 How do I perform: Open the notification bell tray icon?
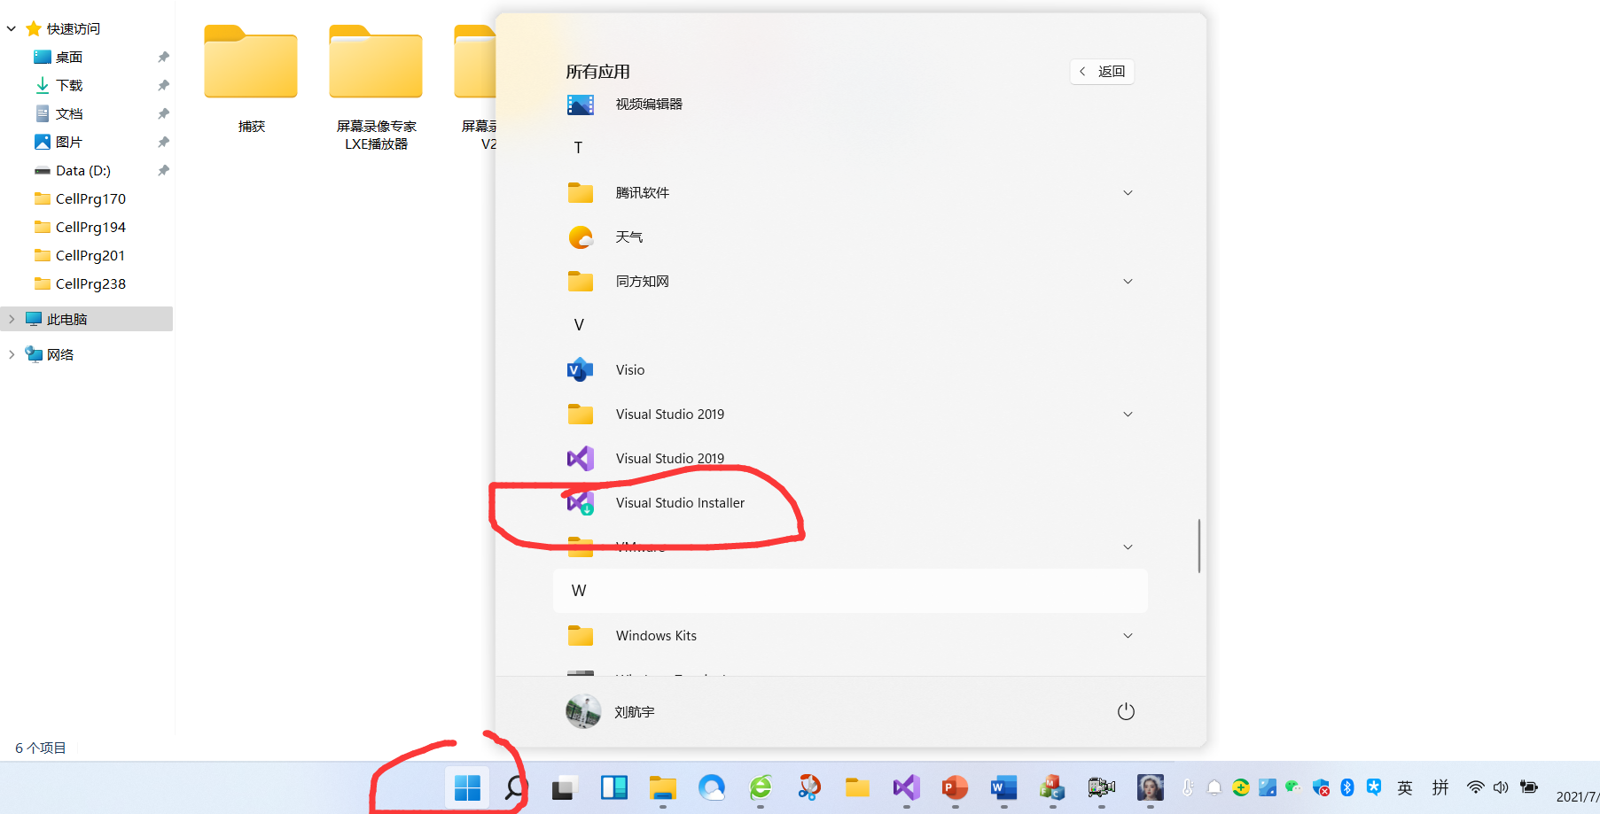[x=1214, y=787]
